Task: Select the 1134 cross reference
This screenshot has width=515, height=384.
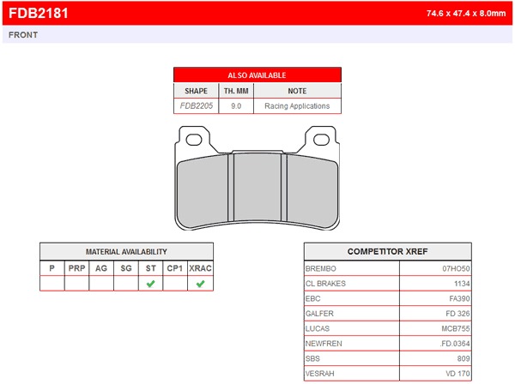Action: coord(462,284)
